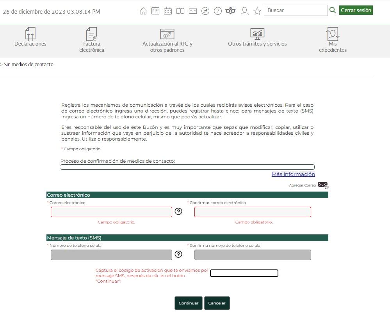The height and width of the screenshot is (315, 390).
Task: Click the Más información link
Action: click(x=293, y=174)
